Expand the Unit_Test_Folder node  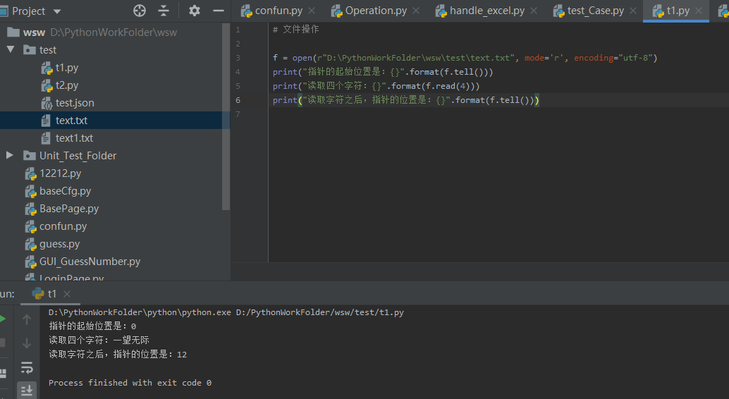click(10, 155)
